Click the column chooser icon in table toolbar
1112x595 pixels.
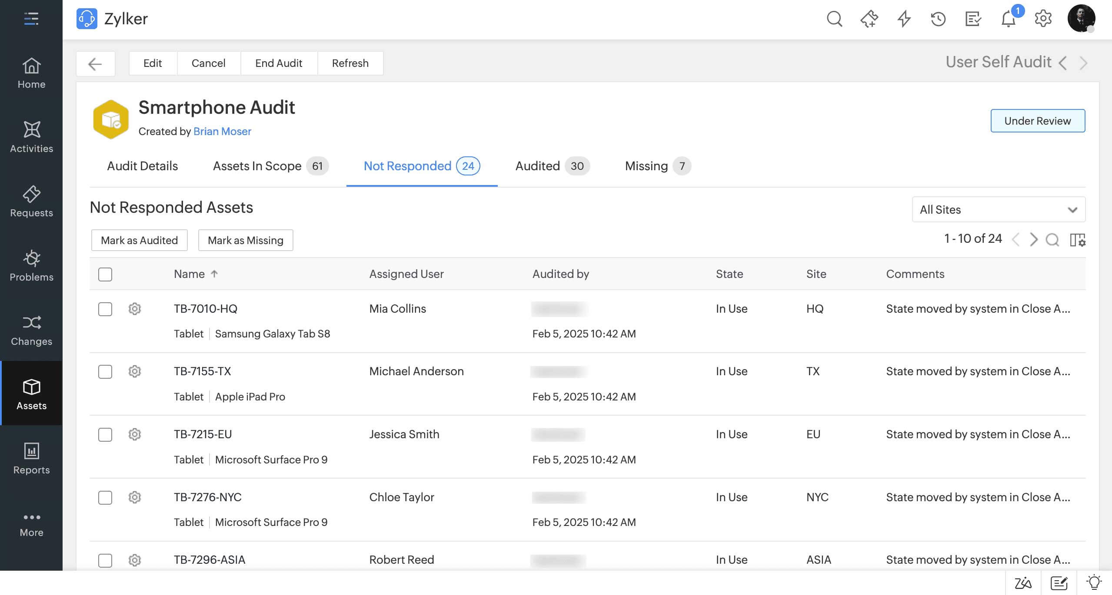pos(1077,240)
